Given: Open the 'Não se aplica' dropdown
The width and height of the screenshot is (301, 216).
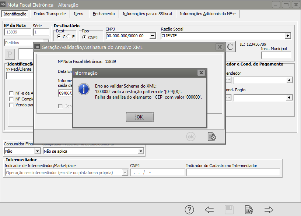Looking at the screenshot, I should (x=140, y=151).
